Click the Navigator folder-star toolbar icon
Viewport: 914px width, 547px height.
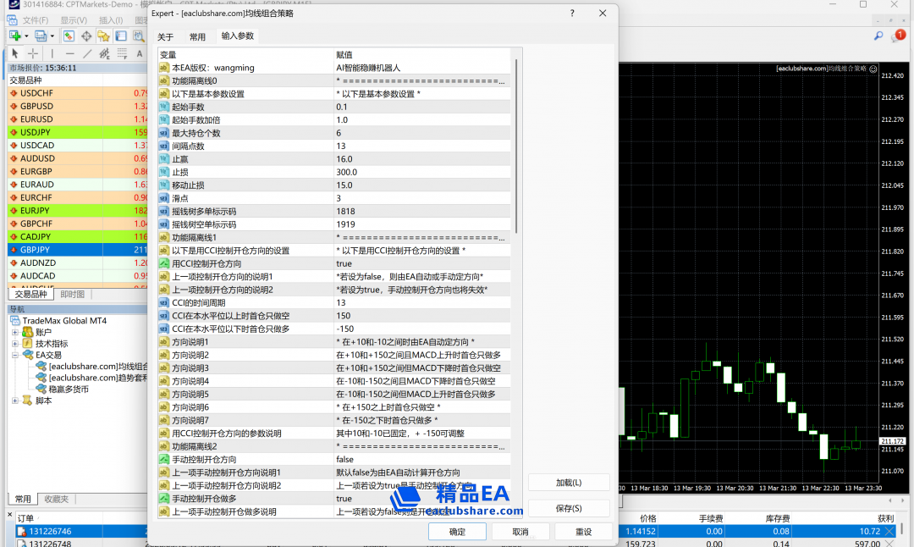point(103,36)
